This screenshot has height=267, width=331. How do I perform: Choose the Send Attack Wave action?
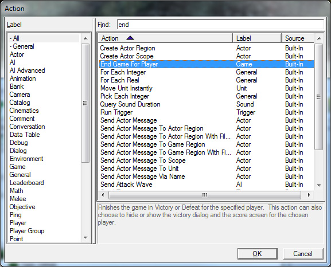pos(126,184)
